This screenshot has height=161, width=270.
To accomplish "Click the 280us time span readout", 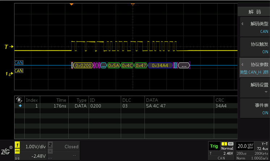I will 241,153.
